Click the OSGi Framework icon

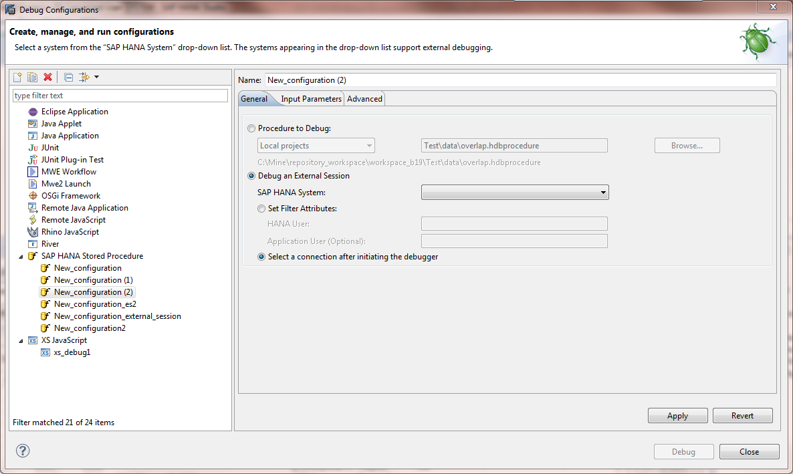coord(33,196)
